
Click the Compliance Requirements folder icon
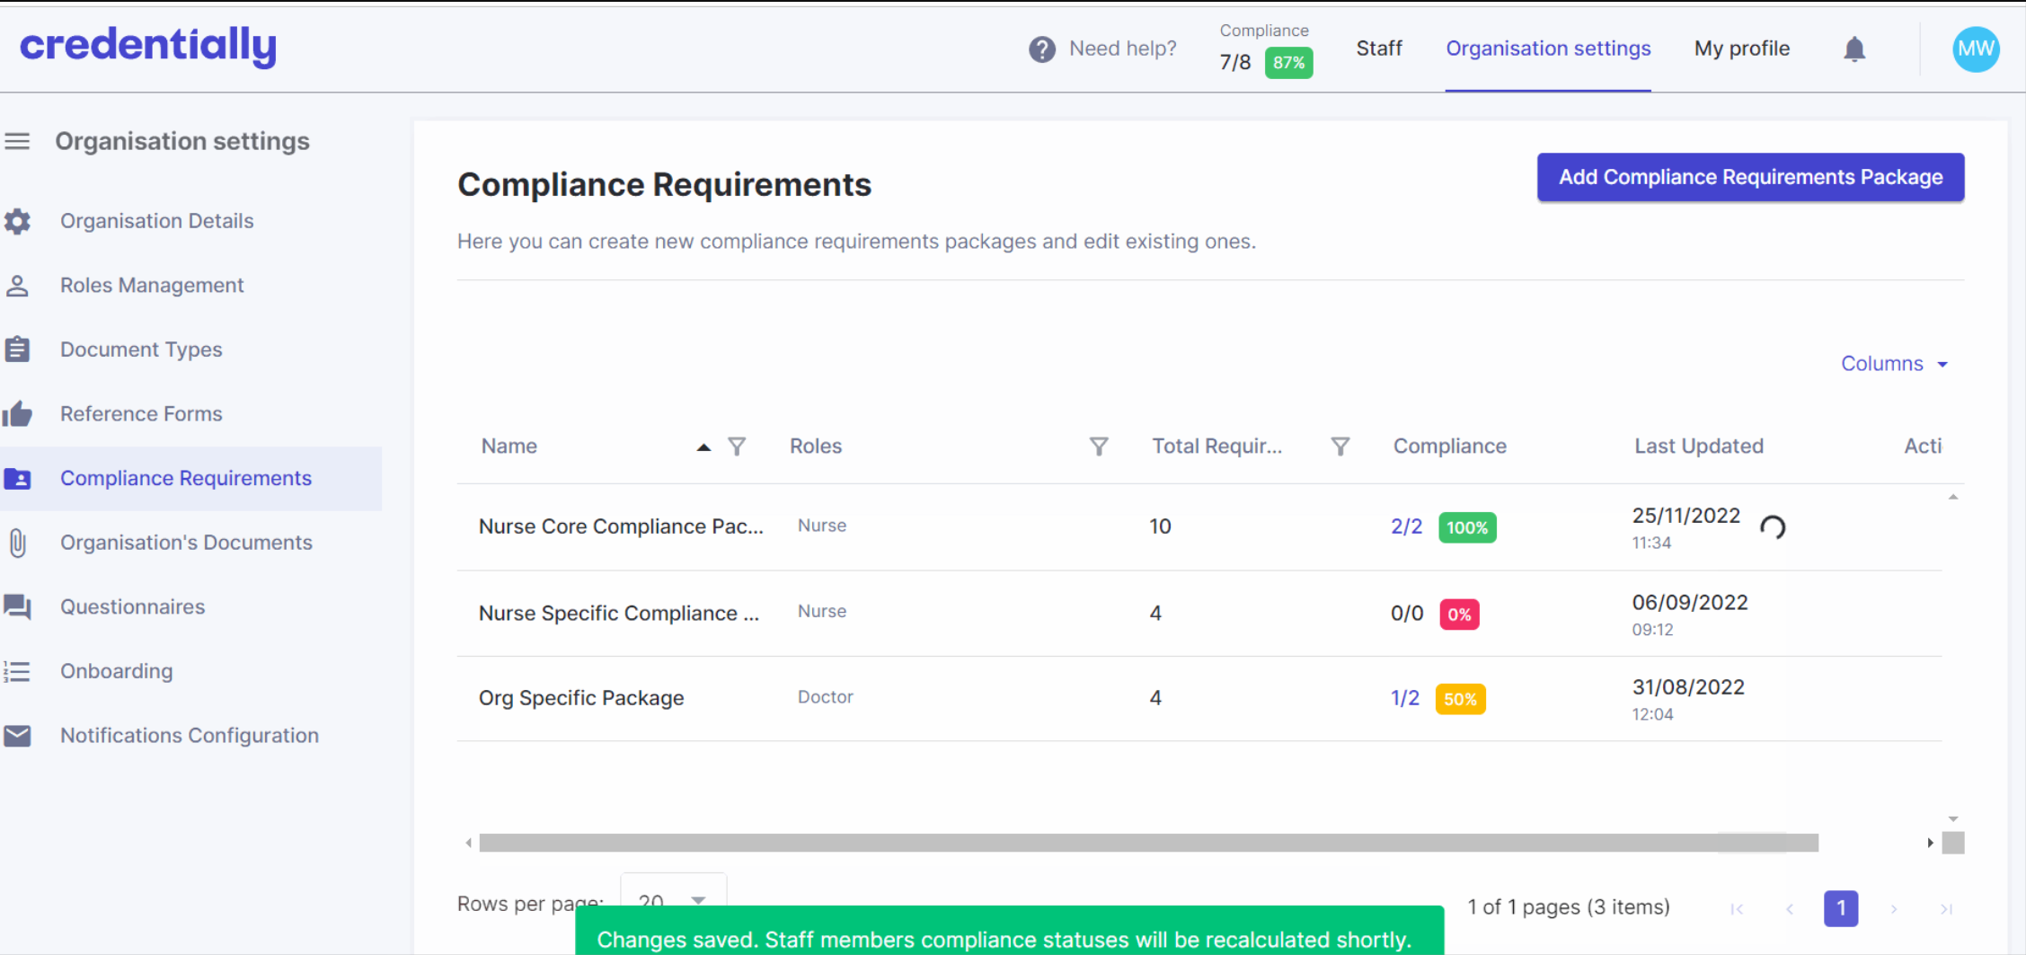click(x=17, y=479)
